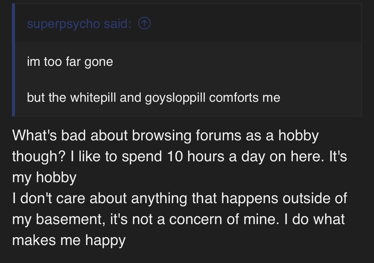Click the word 'happy' at the end
This screenshot has height=263, width=374.
tap(105, 240)
